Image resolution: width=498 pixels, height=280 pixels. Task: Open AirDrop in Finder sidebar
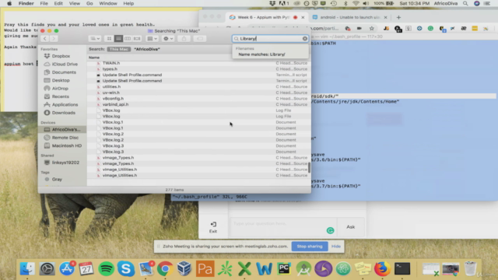tap(60, 88)
